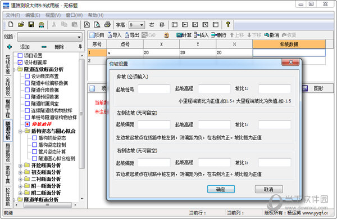337x219 pixels.
Task: Click the 项目 toolbar button
Action: point(97,35)
